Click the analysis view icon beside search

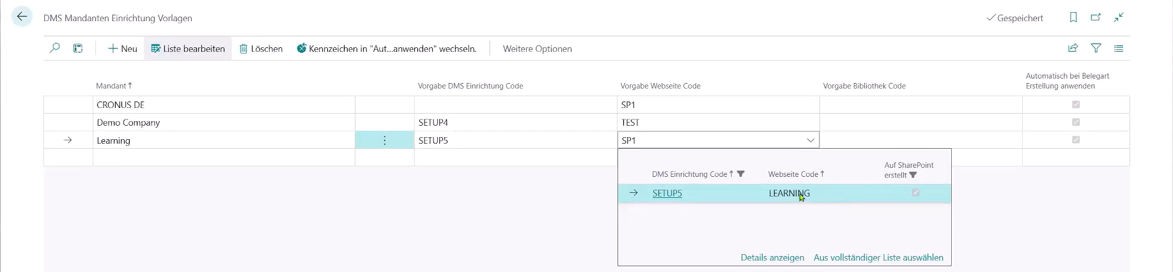coord(78,49)
